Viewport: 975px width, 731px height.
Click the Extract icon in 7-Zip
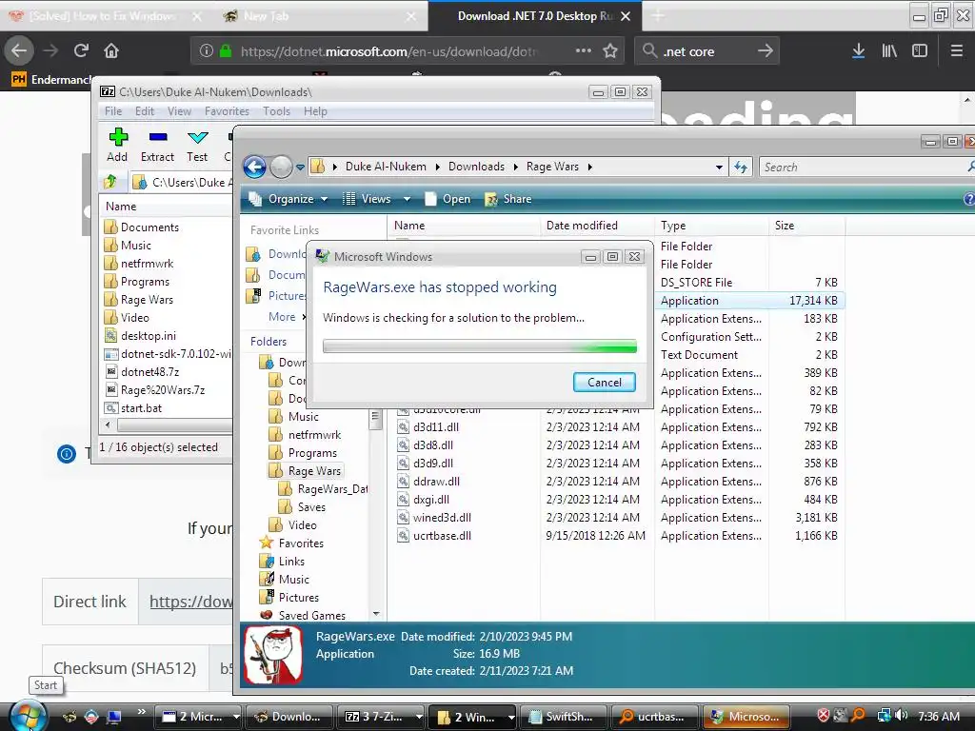[158, 137]
